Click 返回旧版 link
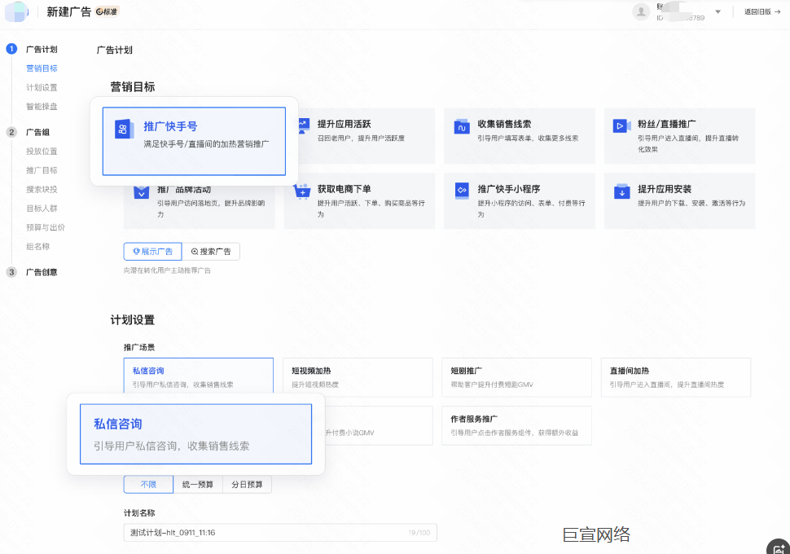 762,11
